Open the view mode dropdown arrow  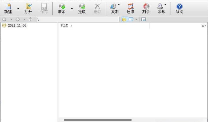(x=136, y=19)
